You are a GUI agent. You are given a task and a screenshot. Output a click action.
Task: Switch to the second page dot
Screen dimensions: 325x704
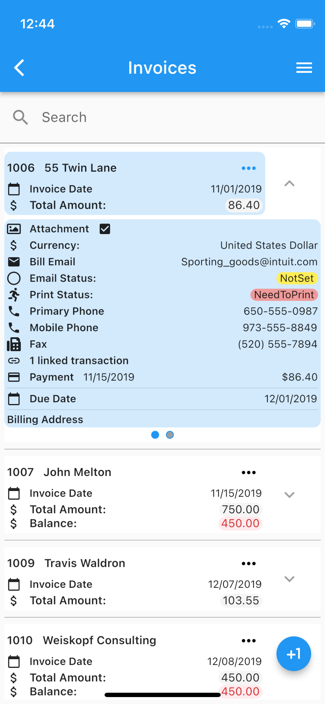pos(170,435)
